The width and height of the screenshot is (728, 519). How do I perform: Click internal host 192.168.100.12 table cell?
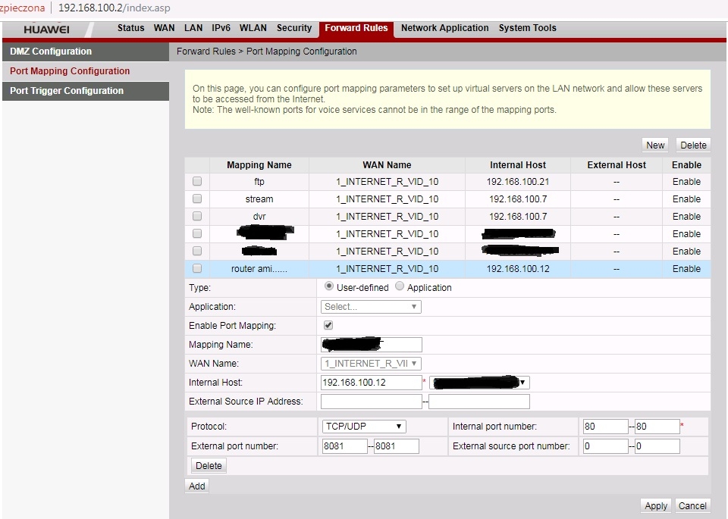[x=518, y=269]
